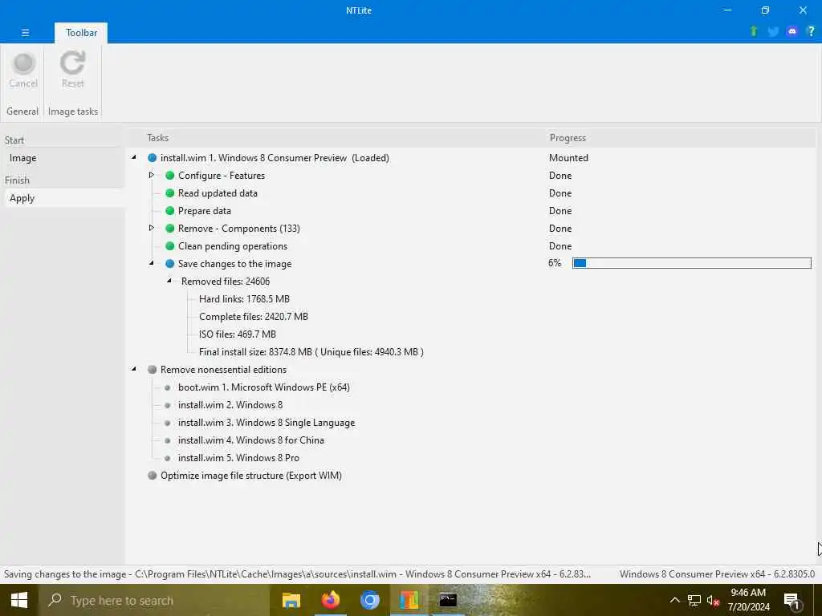This screenshot has width=822, height=616.
Task: Open the Image page in sidebar
Action: [x=23, y=158]
